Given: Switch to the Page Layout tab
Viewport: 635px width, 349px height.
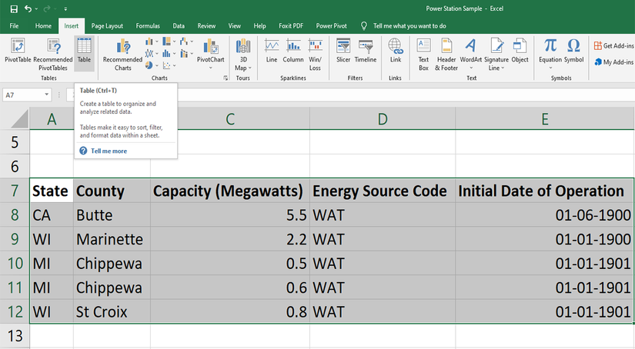Looking at the screenshot, I should click(107, 26).
